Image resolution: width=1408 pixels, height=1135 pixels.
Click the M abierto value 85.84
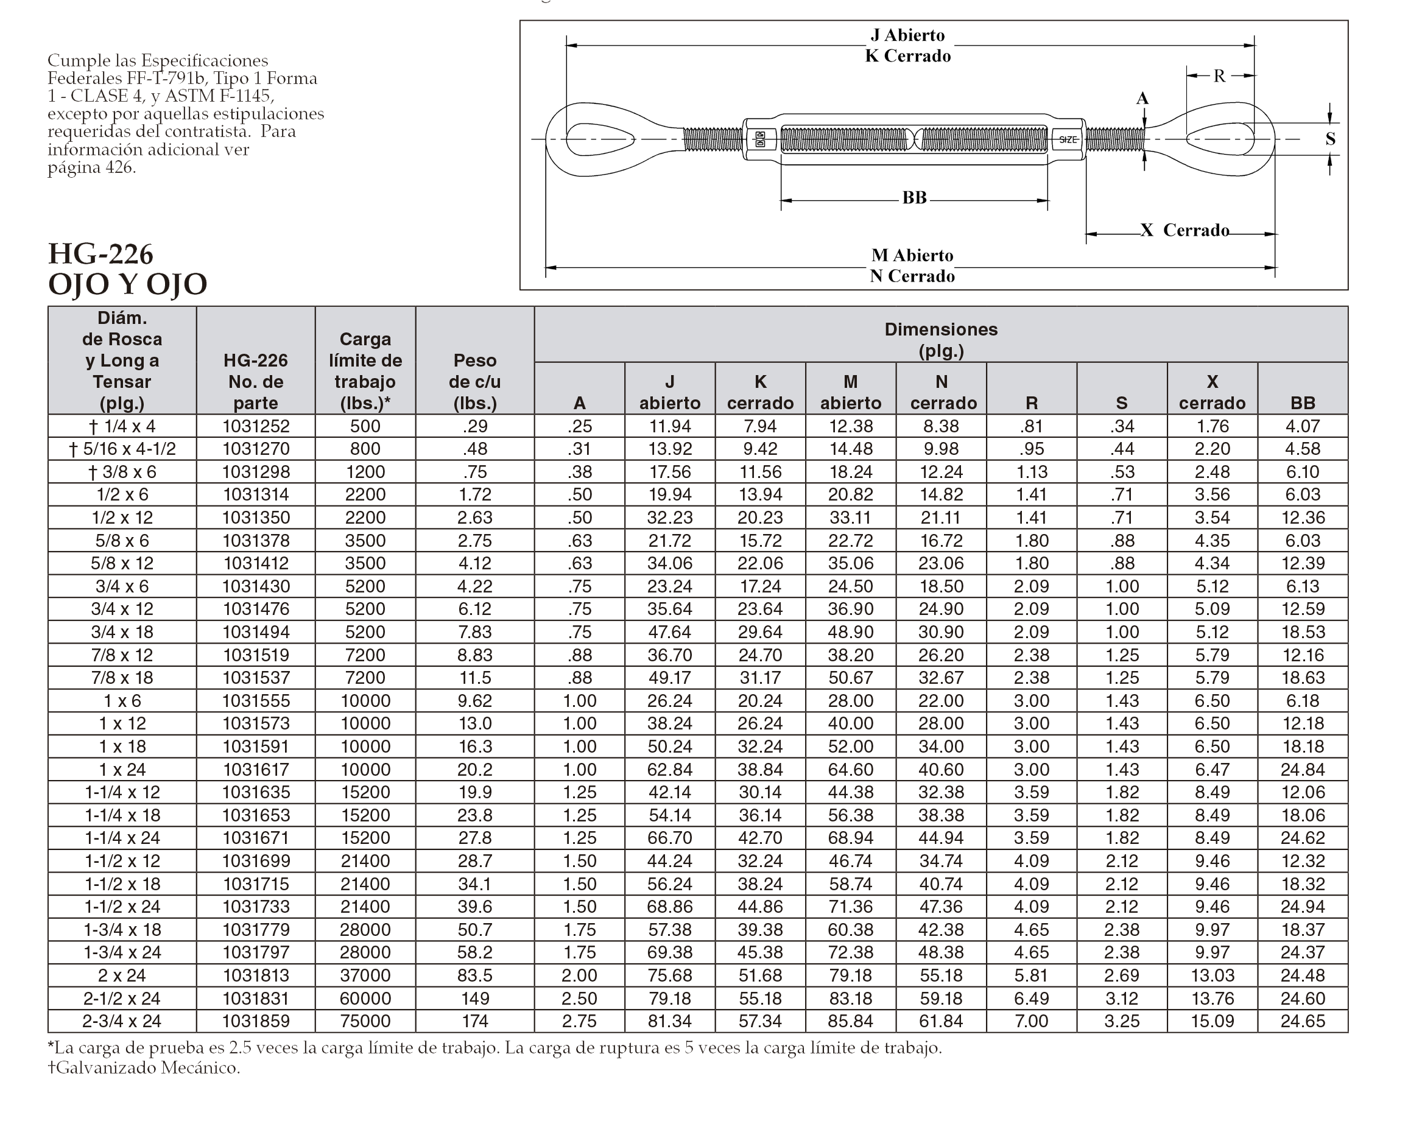[x=850, y=1021]
